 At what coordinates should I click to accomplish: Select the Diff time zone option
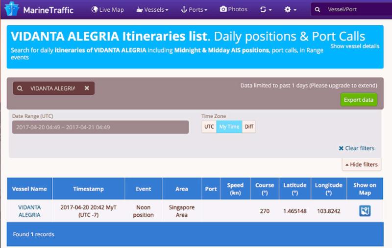pyautogui.click(x=249, y=127)
